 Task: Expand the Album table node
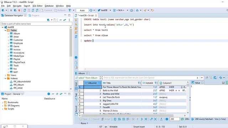tap(8, 34)
